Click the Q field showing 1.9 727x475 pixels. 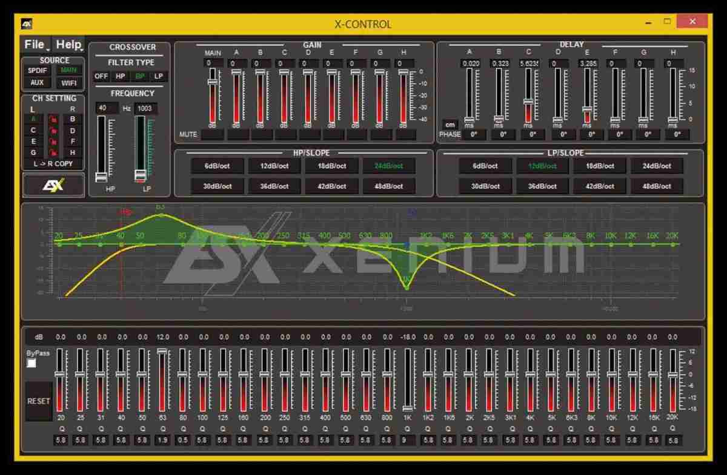(x=162, y=440)
